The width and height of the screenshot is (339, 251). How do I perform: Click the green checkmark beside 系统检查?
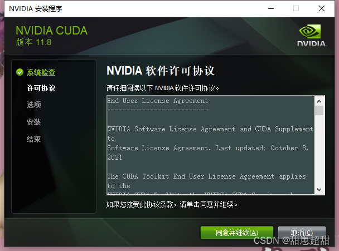(x=20, y=72)
